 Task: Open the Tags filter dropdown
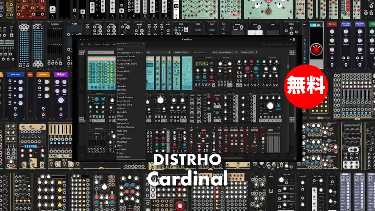point(158,52)
